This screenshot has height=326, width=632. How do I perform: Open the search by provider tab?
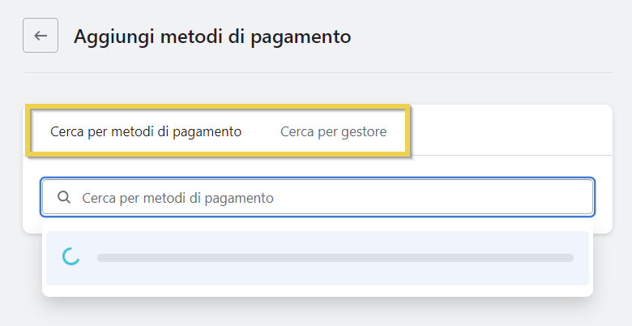[333, 131]
